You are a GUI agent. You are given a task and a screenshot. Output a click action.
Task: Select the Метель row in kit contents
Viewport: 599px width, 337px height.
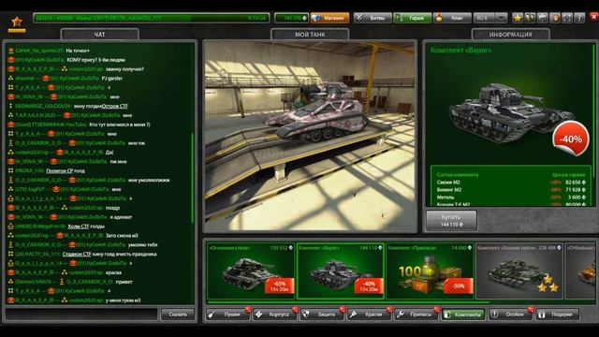(511, 198)
